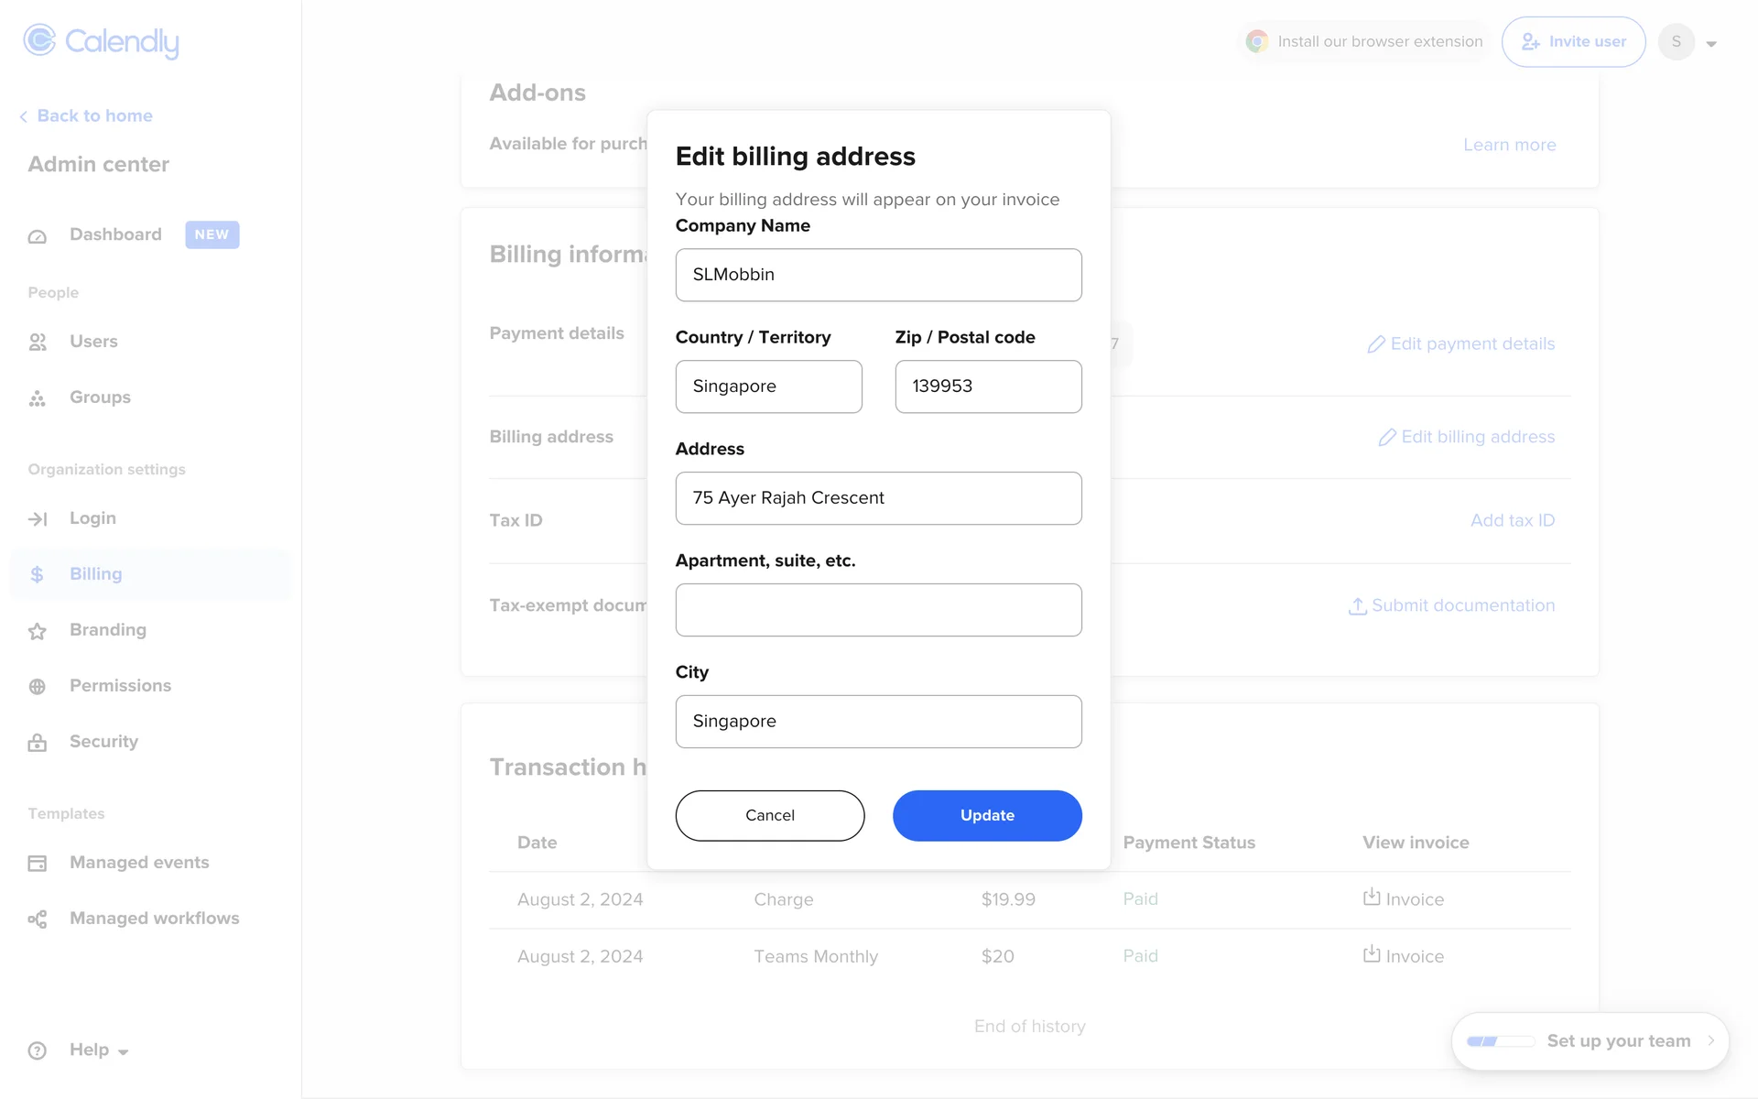Cancel the billing address edit
This screenshot has width=1758, height=1099.
tap(769, 815)
